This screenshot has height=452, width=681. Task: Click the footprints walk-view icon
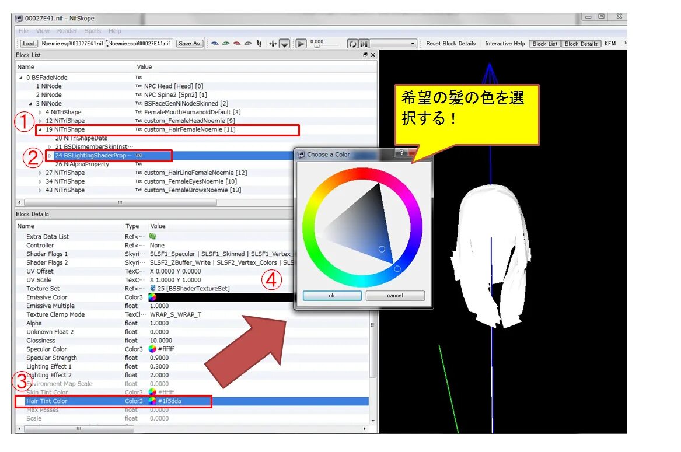pos(259,43)
